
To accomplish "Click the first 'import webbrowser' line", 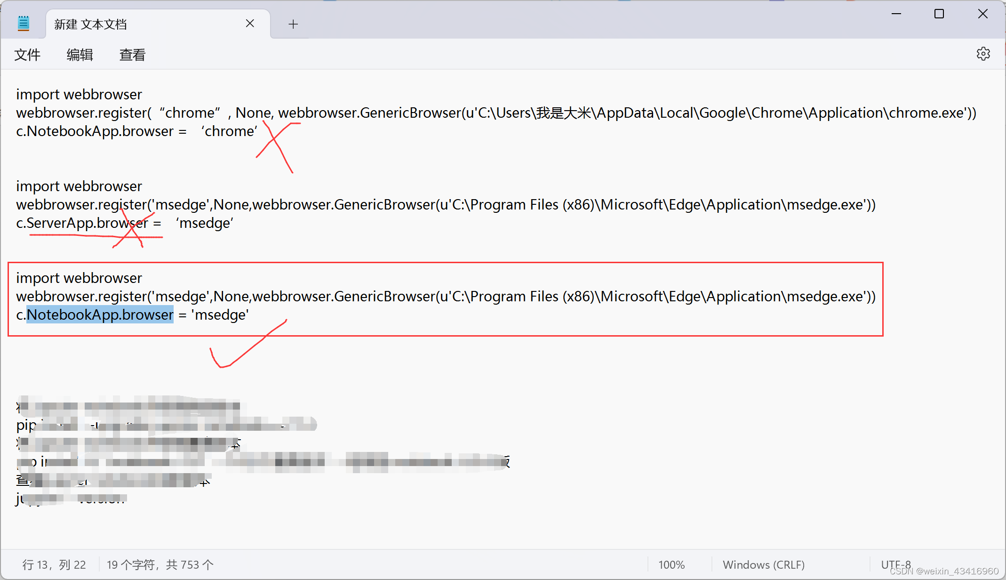I will coord(79,94).
